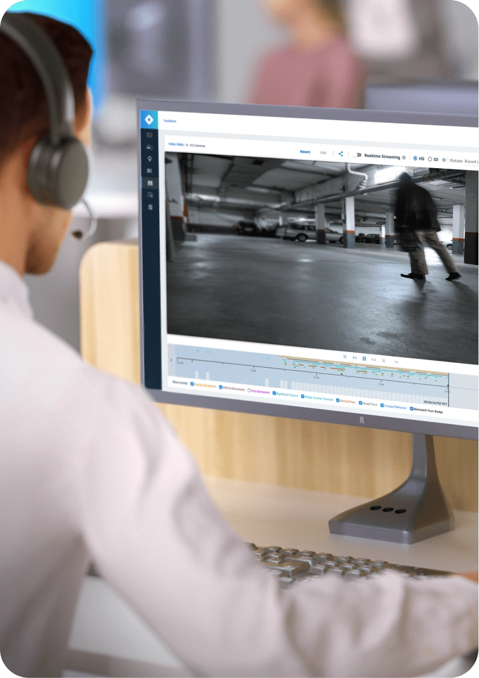Uncheck the Vehicle Movement checkbox
The width and height of the screenshot is (479, 678).
click(x=221, y=387)
